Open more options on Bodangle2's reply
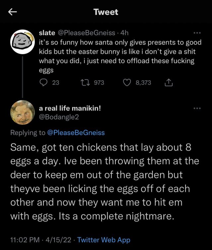The height and width of the screenshot is (250, 212). coord(197,108)
